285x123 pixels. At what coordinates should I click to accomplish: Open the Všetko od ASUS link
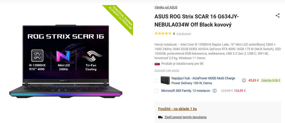(x=166, y=7)
